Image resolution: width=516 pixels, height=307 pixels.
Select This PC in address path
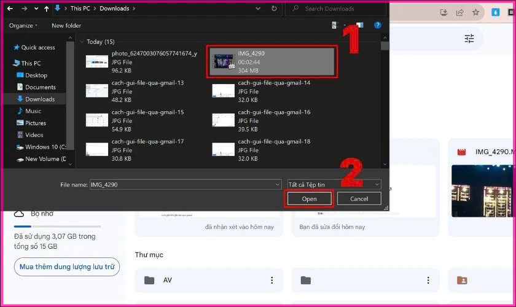(80, 9)
